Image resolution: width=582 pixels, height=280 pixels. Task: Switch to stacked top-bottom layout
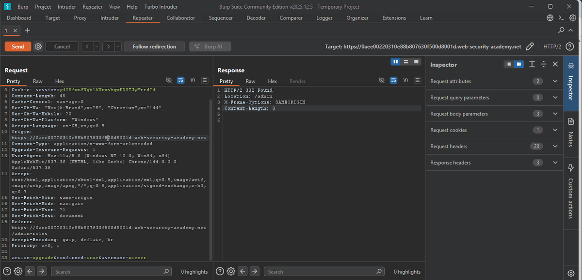pyautogui.click(x=405, y=62)
